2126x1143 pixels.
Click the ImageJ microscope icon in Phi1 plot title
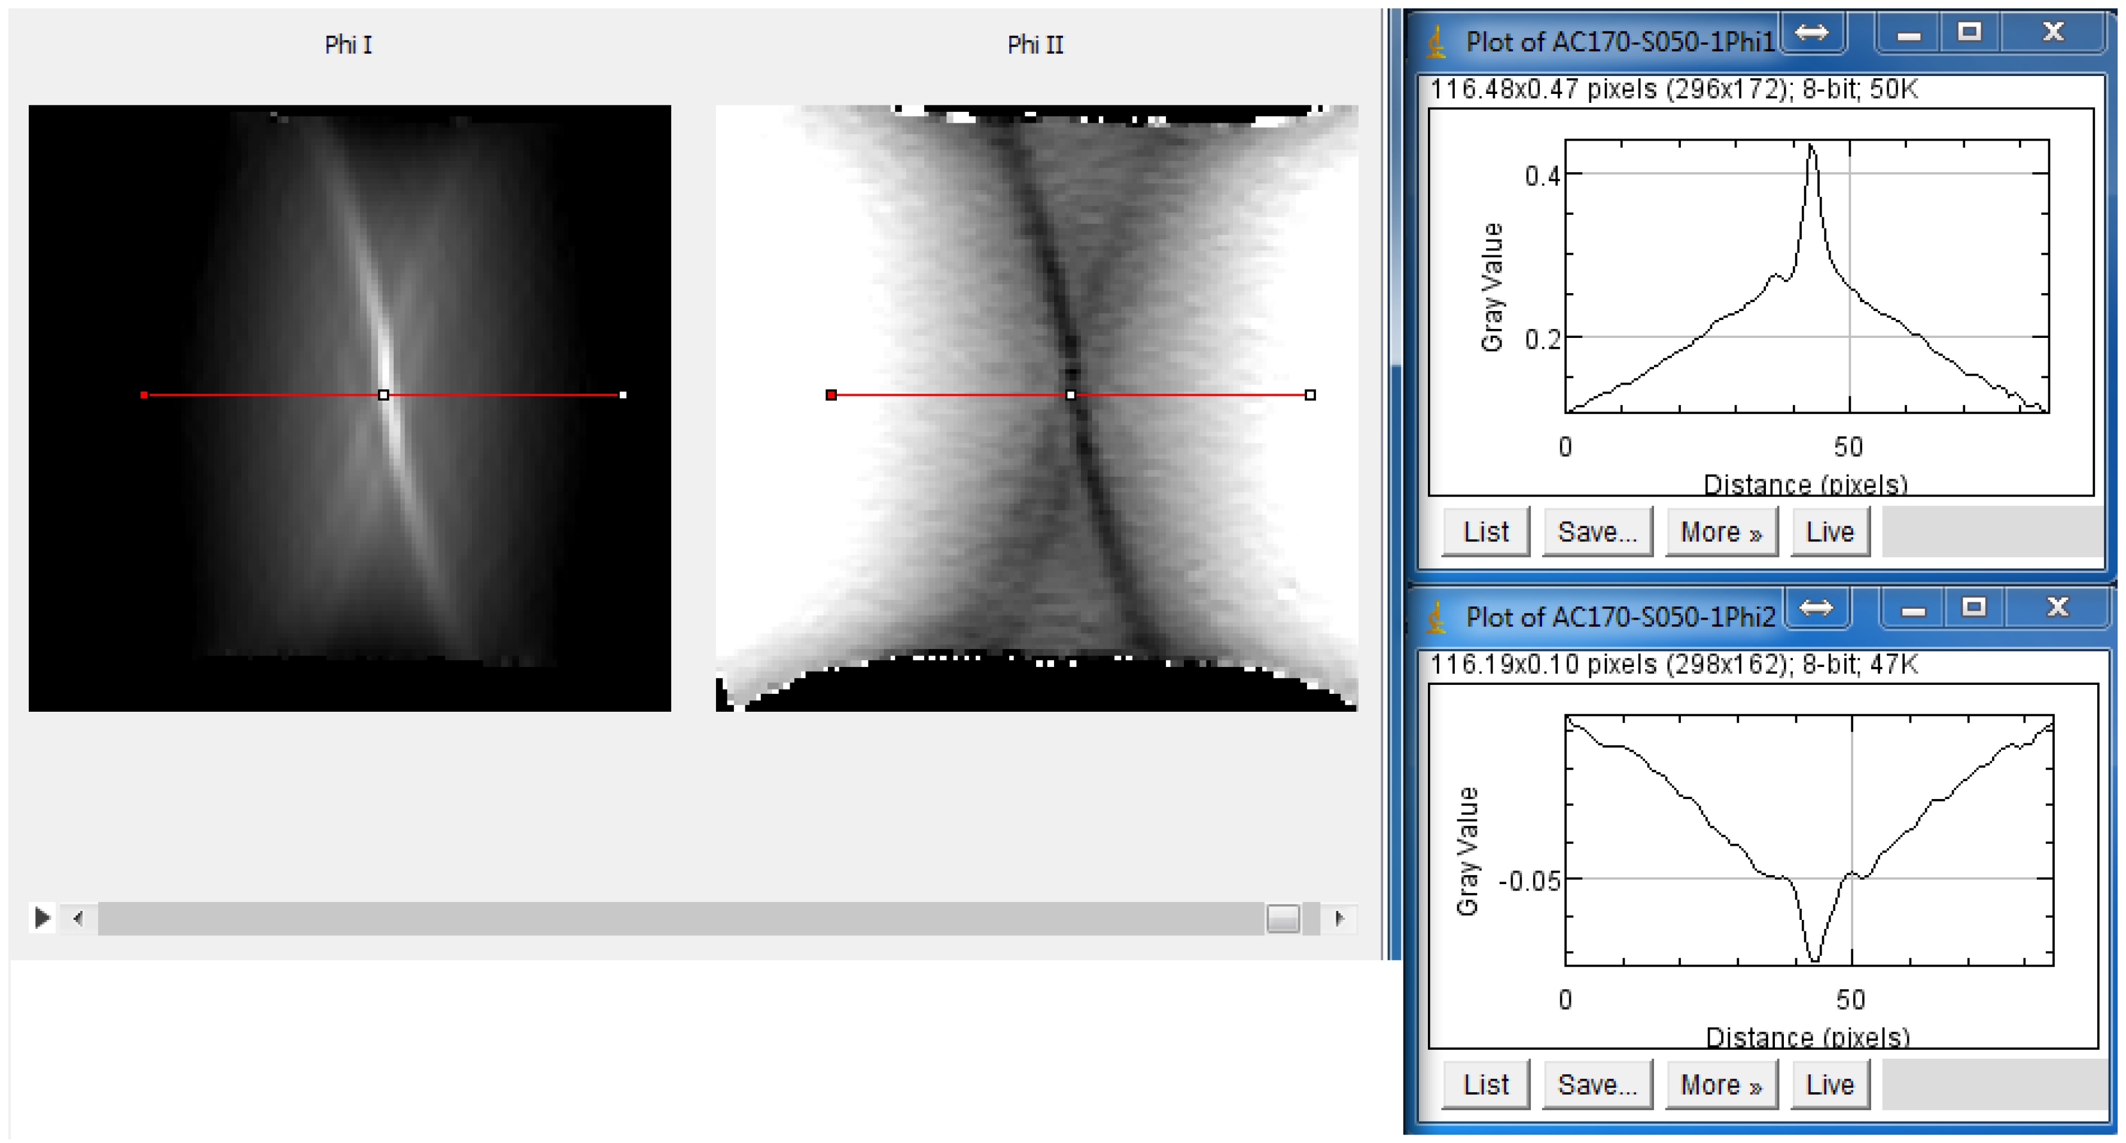tap(1437, 42)
